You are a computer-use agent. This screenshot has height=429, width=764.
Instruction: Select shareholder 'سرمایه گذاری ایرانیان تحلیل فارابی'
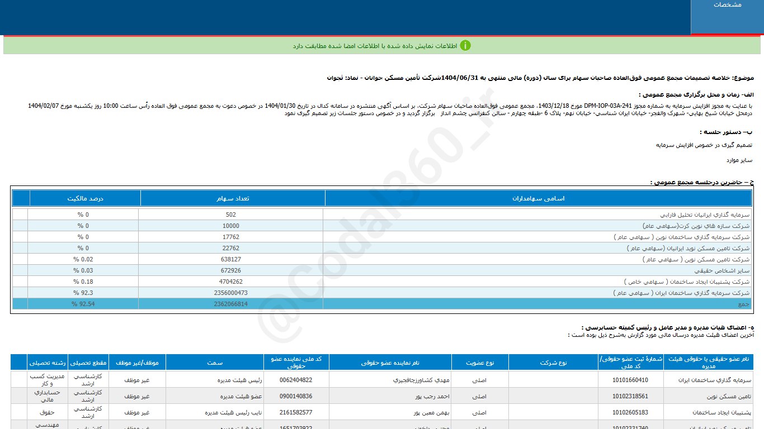705,214
